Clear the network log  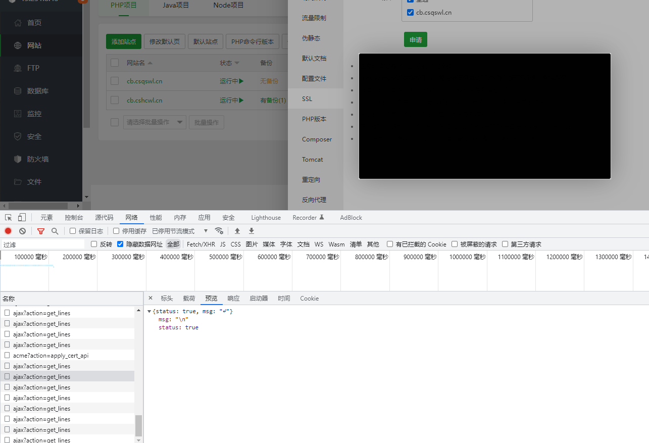[22, 231]
